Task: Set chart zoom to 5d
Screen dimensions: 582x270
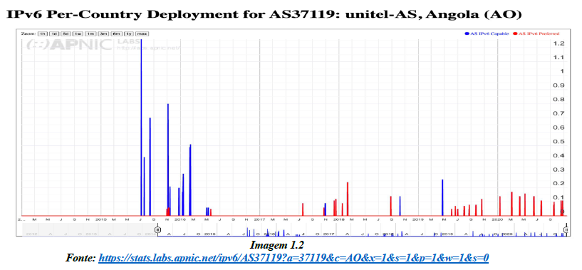Action: click(x=66, y=33)
